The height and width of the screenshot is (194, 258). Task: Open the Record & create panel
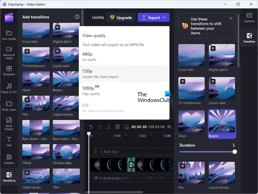tap(9, 53)
